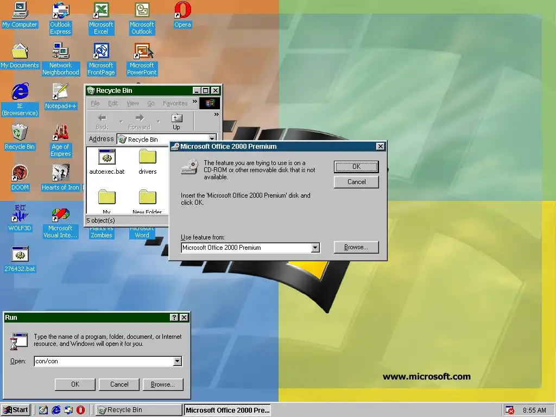Select autoexec.bat in the Recycle Bin window
Image resolution: width=556 pixels, height=417 pixels.
tap(107, 162)
